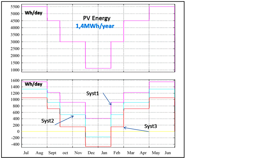Click the 'Aug' month axis label

(39, 153)
